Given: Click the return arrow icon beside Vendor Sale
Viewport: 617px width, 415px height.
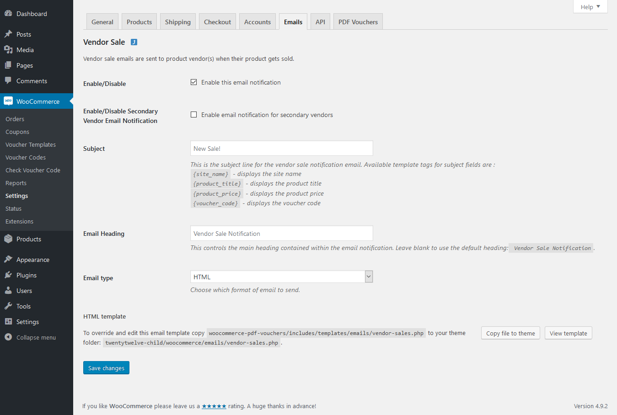Looking at the screenshot, I should coord(134,42).
